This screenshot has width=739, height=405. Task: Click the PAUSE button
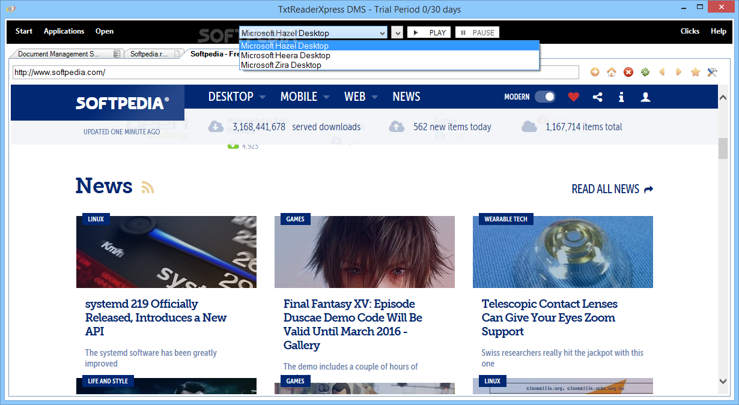tap(477, 33)
